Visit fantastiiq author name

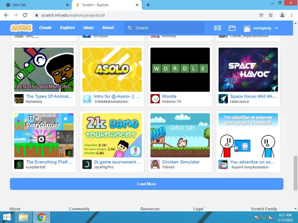pyautogui.click(x=34, y=102)
